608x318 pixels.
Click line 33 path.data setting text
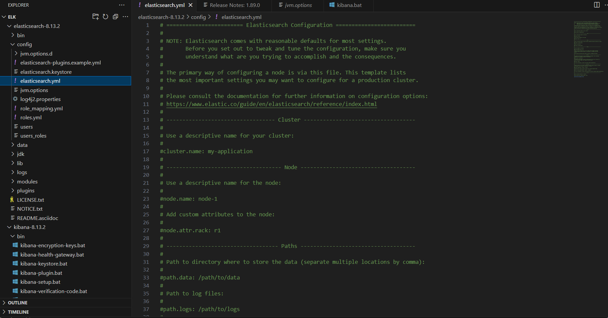(200, 277)
